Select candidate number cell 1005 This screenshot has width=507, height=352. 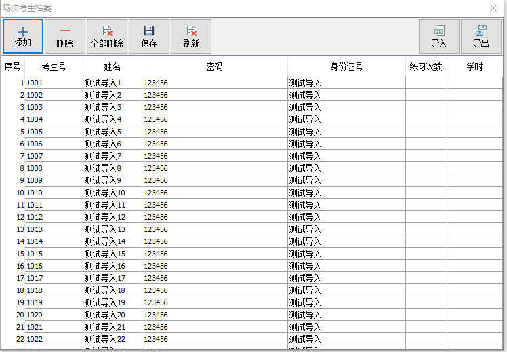(54, 132)
